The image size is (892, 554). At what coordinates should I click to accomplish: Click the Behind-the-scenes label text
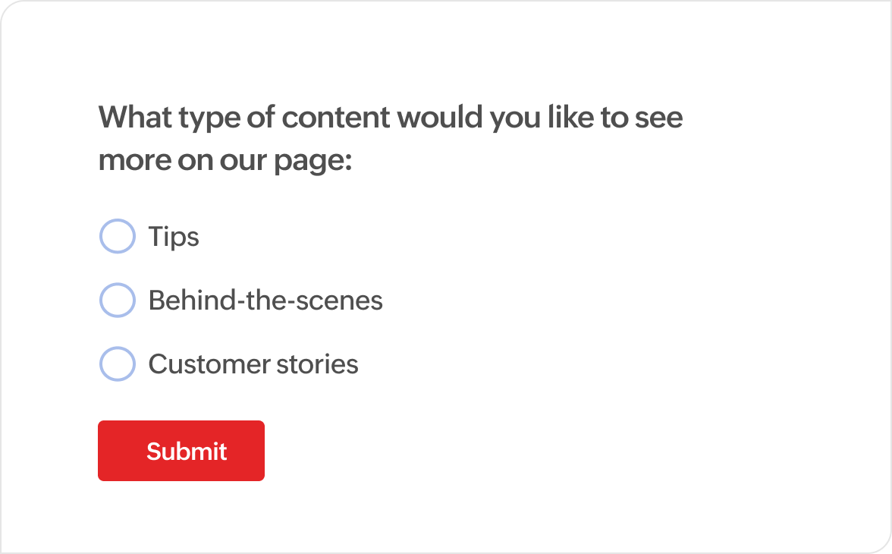point(265,300)
